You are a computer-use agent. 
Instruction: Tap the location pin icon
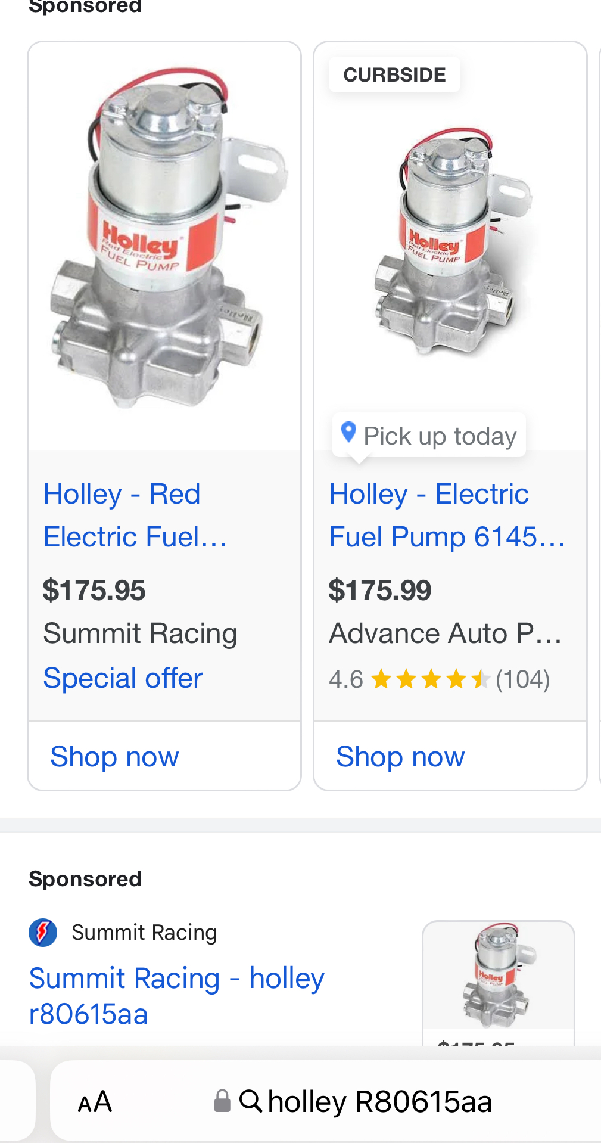[x=348, y=432]
